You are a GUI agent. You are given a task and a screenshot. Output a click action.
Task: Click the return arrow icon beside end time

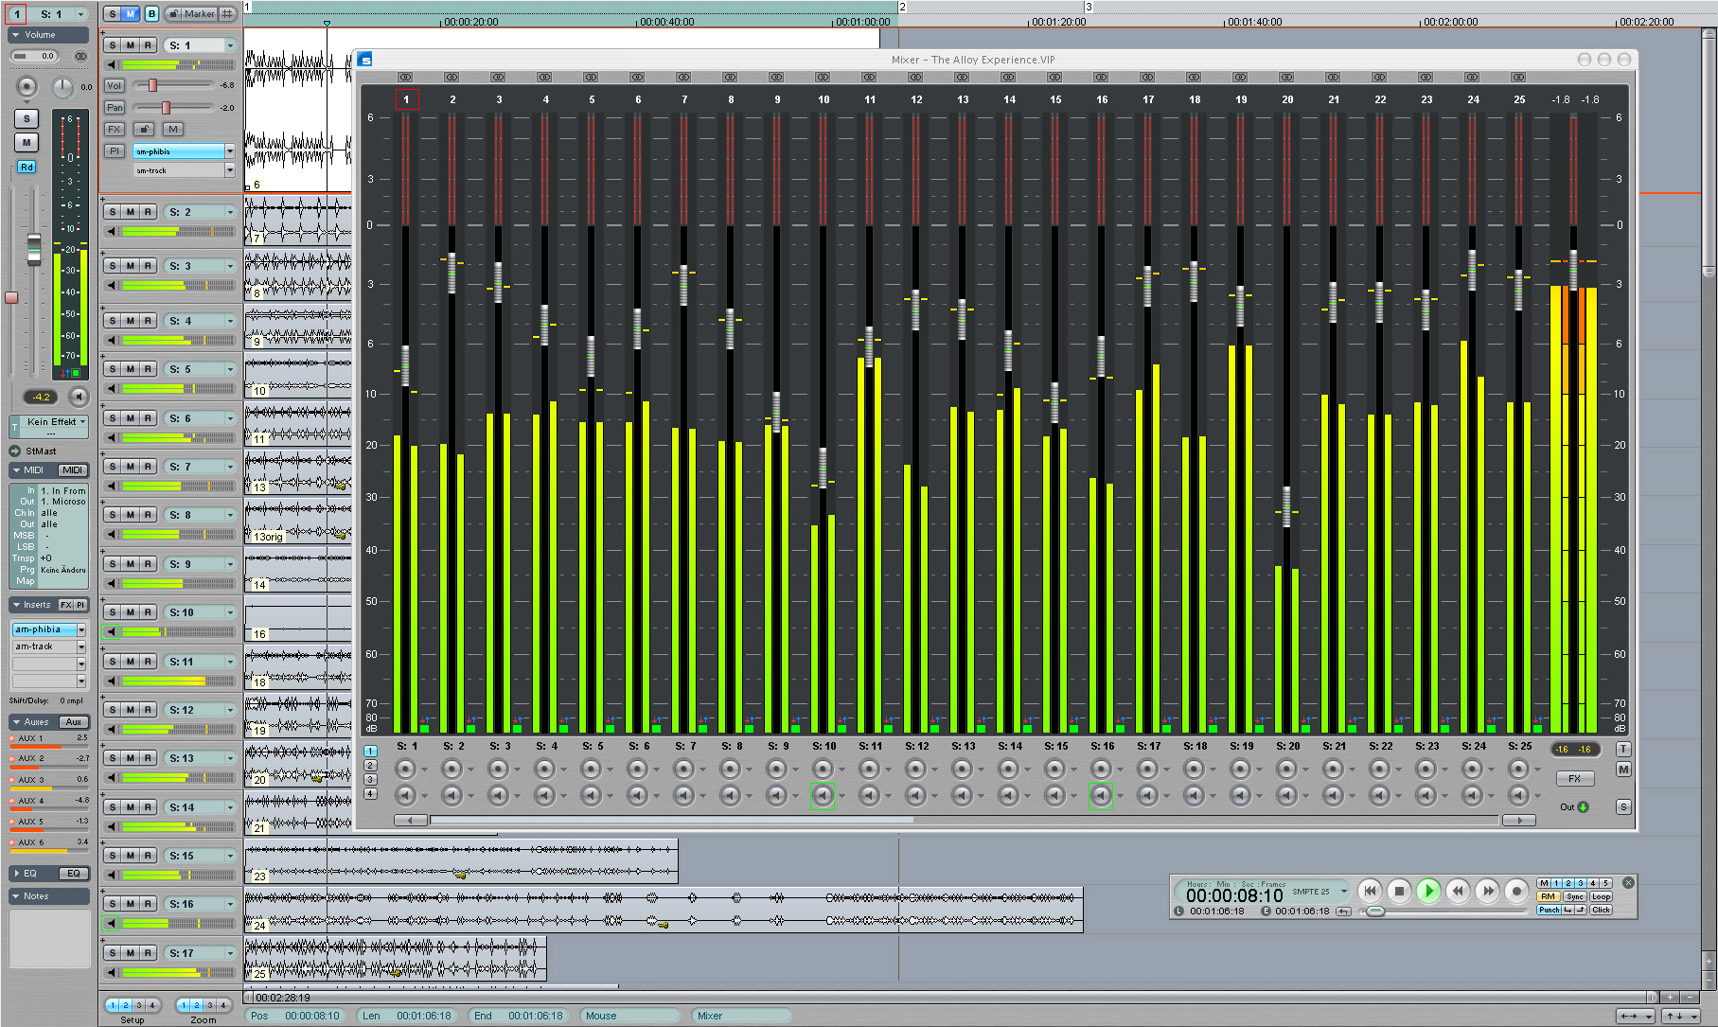[x=1343, y=912]
